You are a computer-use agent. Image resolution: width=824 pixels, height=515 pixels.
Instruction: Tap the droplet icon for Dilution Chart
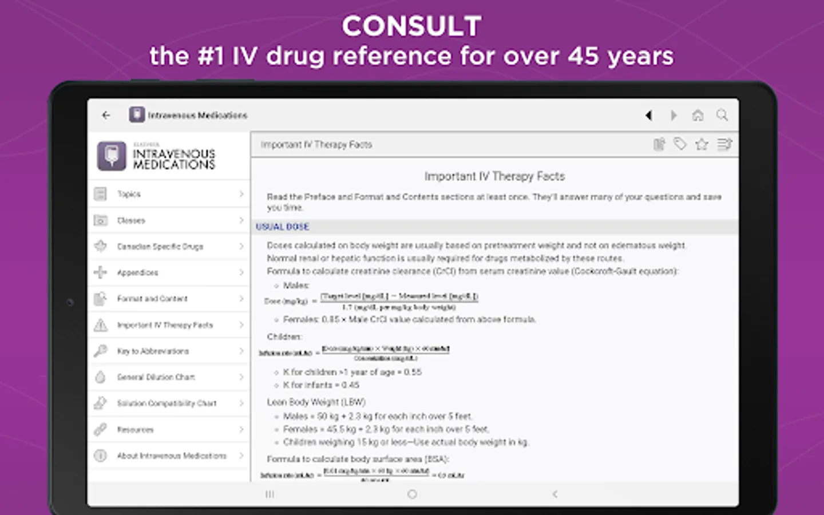point(100,377)
